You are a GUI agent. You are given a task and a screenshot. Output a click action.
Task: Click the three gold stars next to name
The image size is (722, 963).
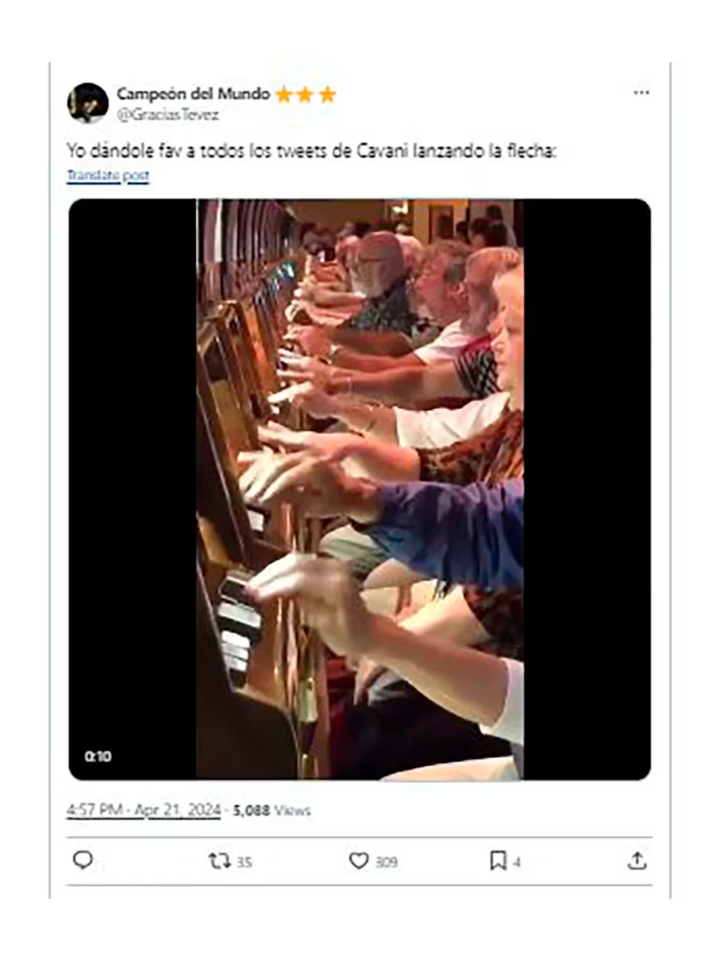(x=306, y=95)
